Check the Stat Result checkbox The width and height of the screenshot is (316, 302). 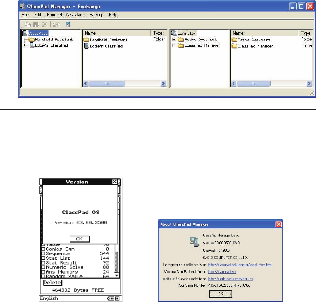[44, 263]
